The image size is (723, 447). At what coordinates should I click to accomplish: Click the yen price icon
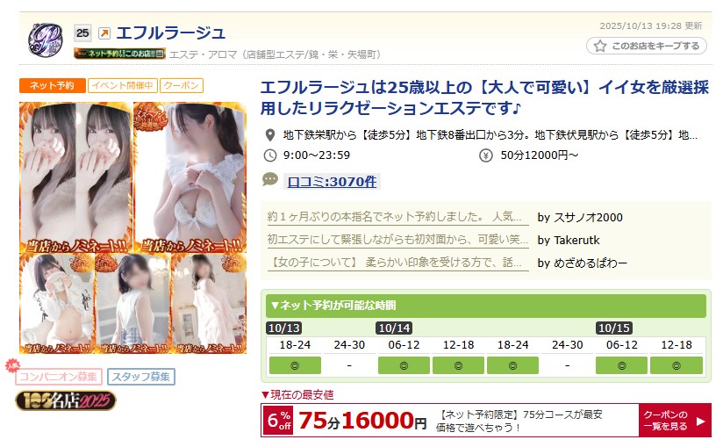tap(485, 155)
